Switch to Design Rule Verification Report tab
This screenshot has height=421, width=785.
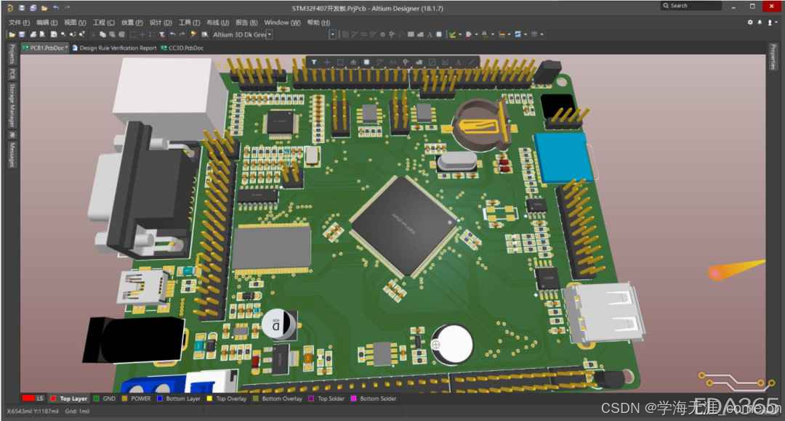(115, 48)
